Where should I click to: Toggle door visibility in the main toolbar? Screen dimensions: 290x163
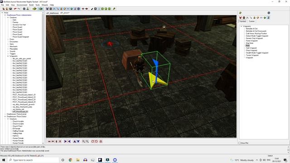tap(51, 9)
